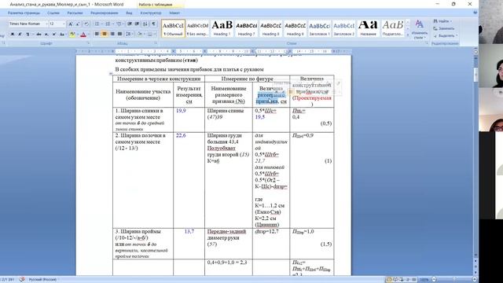This screenshot has width=503, height=283.
Task: Toggle subscript formatting
Action: click(x=46, y=34)
